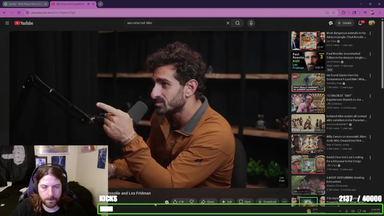Open options for '6 MOST DISTURBING Hunting' video
Viewport: 384px width, 216px height.
coord(370,178)
